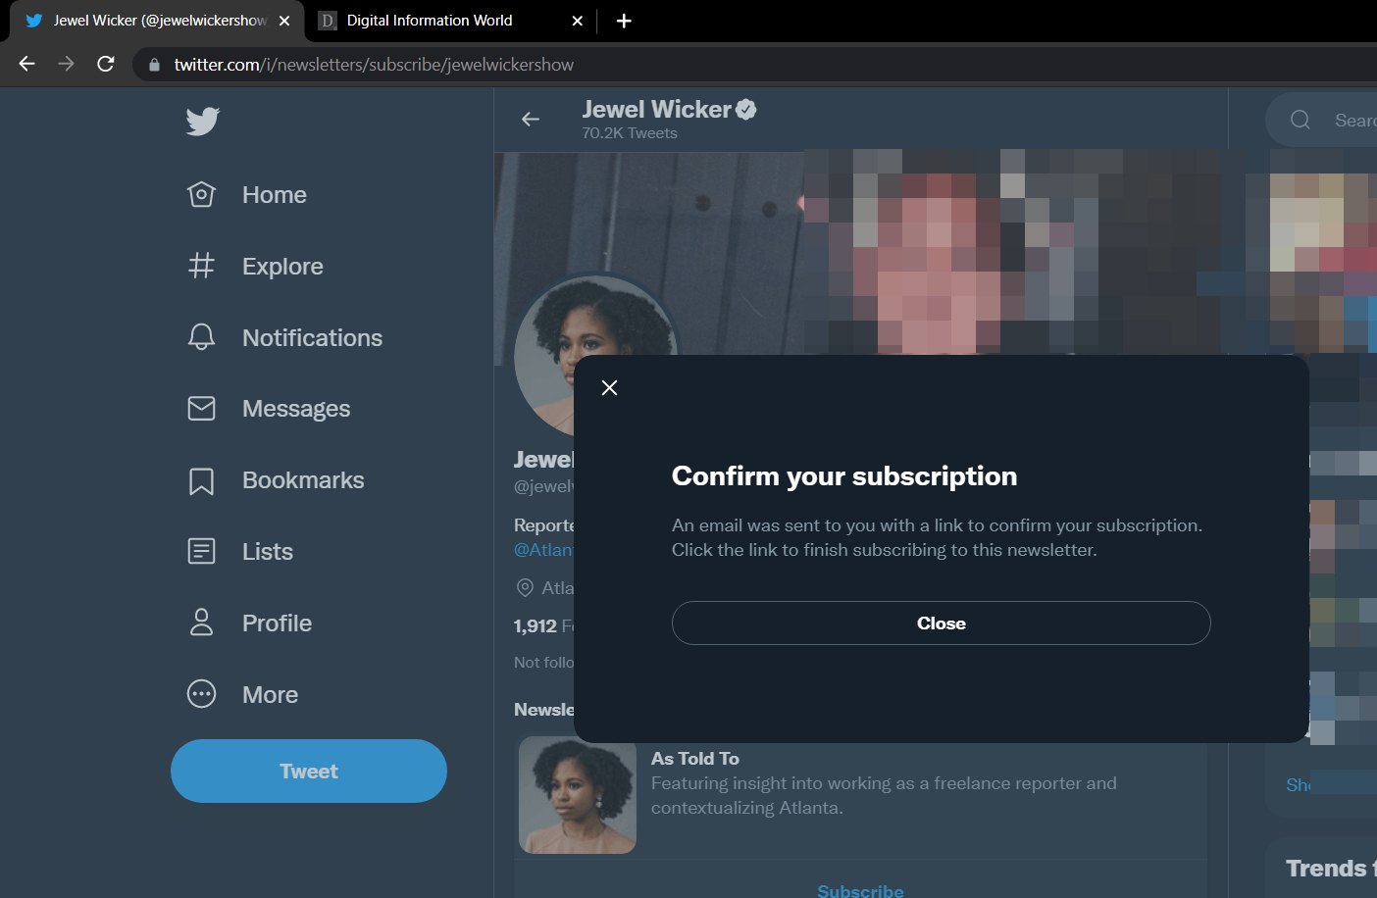Open the More options menu
This screenshot has width=1377, height=898.
click(x=270, y=694)
